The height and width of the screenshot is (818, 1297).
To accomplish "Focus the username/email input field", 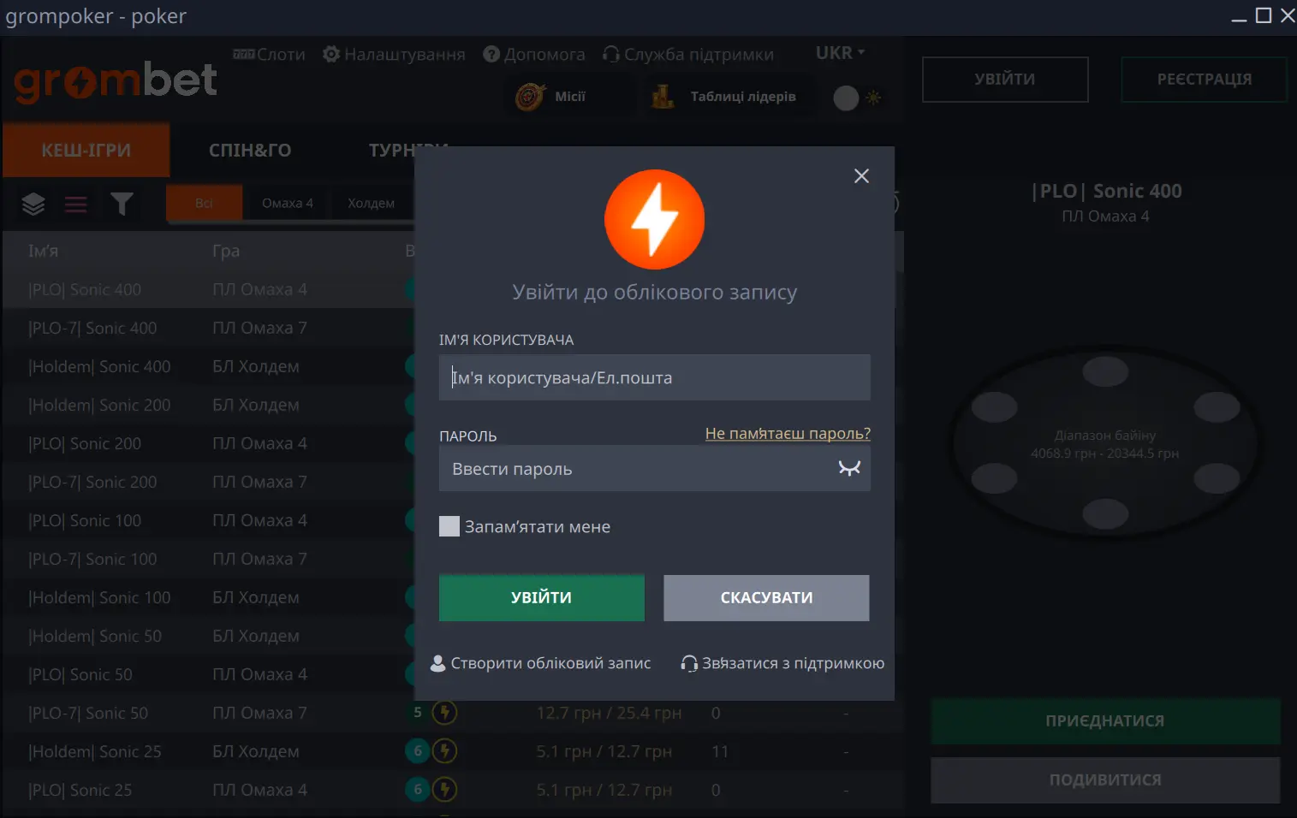I will coord(655,377).
